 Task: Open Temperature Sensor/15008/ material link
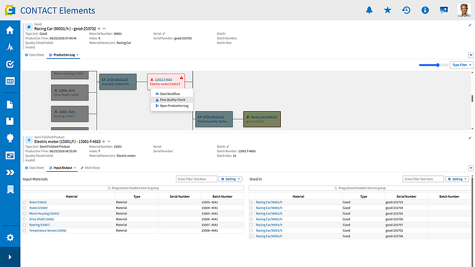coord(48,231)
